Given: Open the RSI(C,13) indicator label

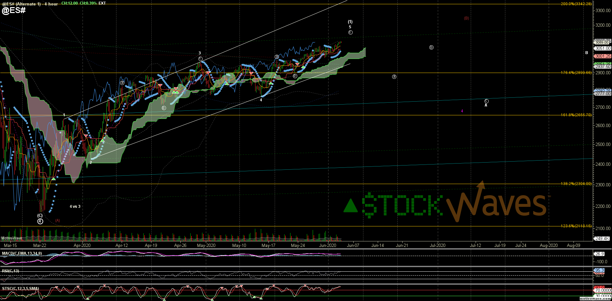Looking at the screenshot, I should point(10,271).
